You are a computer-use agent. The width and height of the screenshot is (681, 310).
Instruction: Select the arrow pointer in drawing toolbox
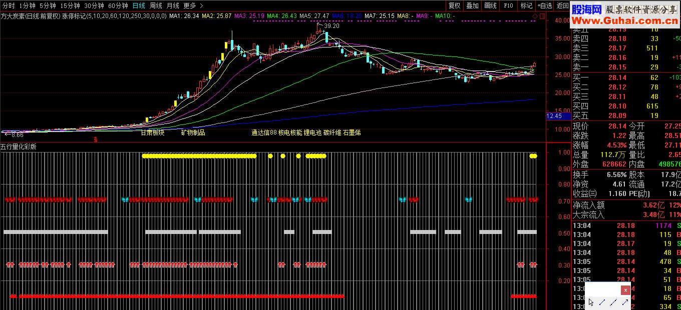(x=591, y=302)
